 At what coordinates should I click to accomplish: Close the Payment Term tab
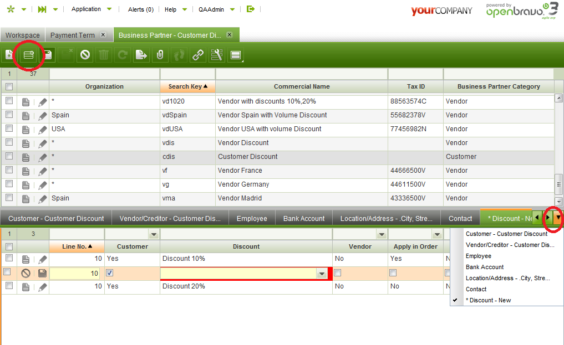pyautogui.click(x=103, y=35)
